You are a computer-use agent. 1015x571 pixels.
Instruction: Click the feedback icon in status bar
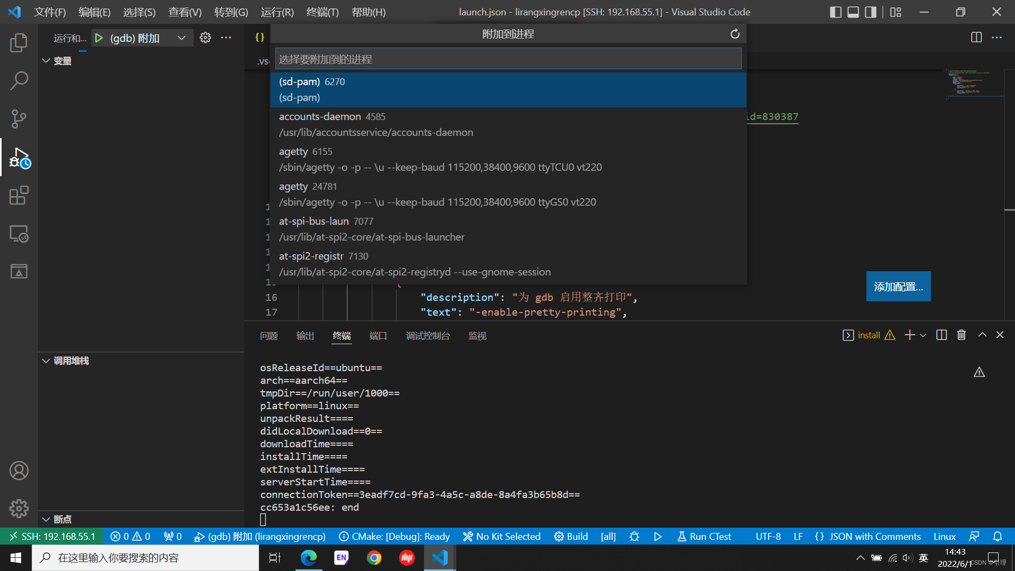click(x=974, y=537)
